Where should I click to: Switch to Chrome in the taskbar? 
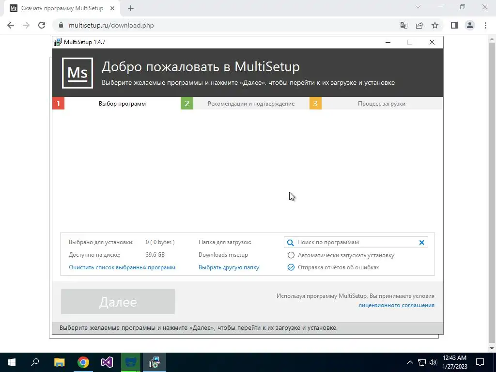click(83, 362)
